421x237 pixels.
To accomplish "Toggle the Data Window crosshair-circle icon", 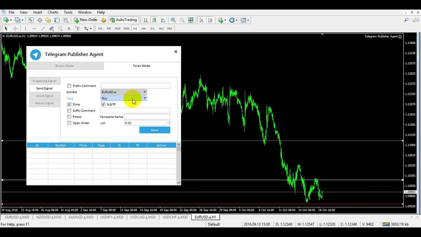I will [x=40, y=20].
